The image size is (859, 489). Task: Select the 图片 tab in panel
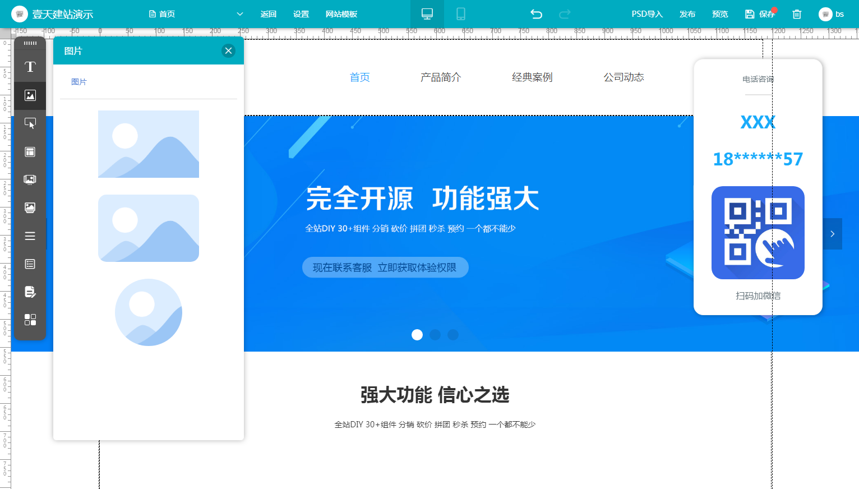[x=79, y=82]
